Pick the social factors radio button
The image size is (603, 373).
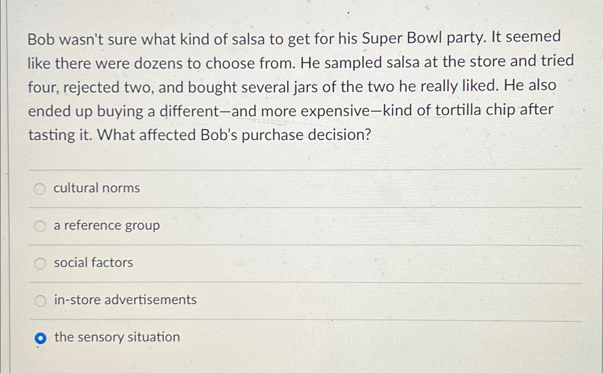(x=40, y=263)
